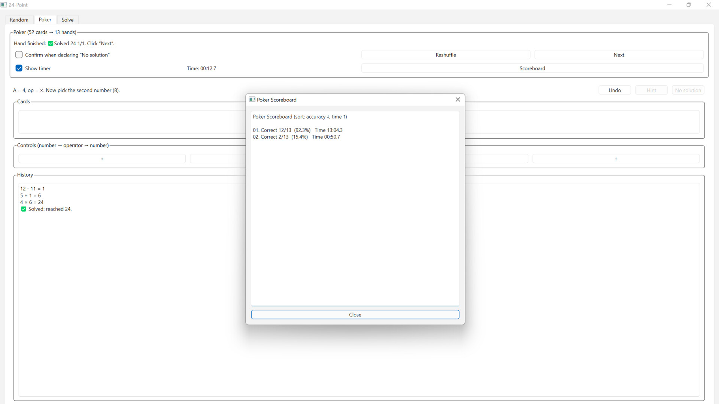
Task: Select the first scoreboard entry 12/13
Action: 297,130
